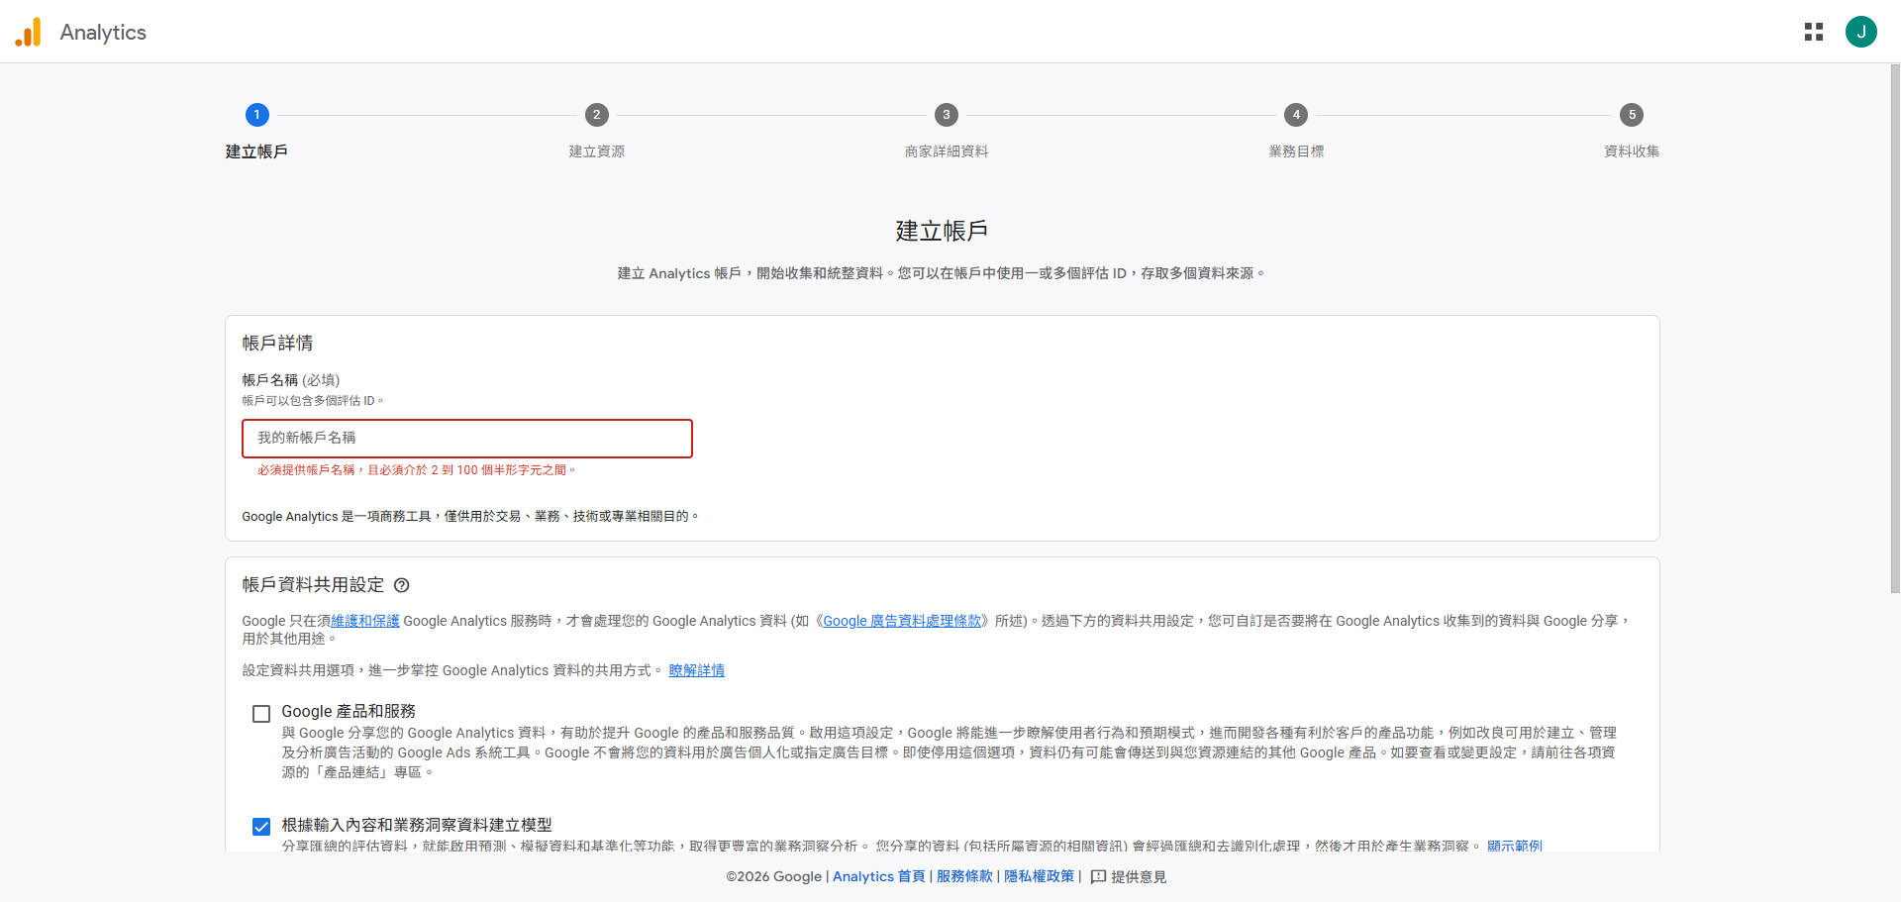The image size is (1901, 902).
Task: Click the profile avatar J
Action: click(x=1862, y=32)
